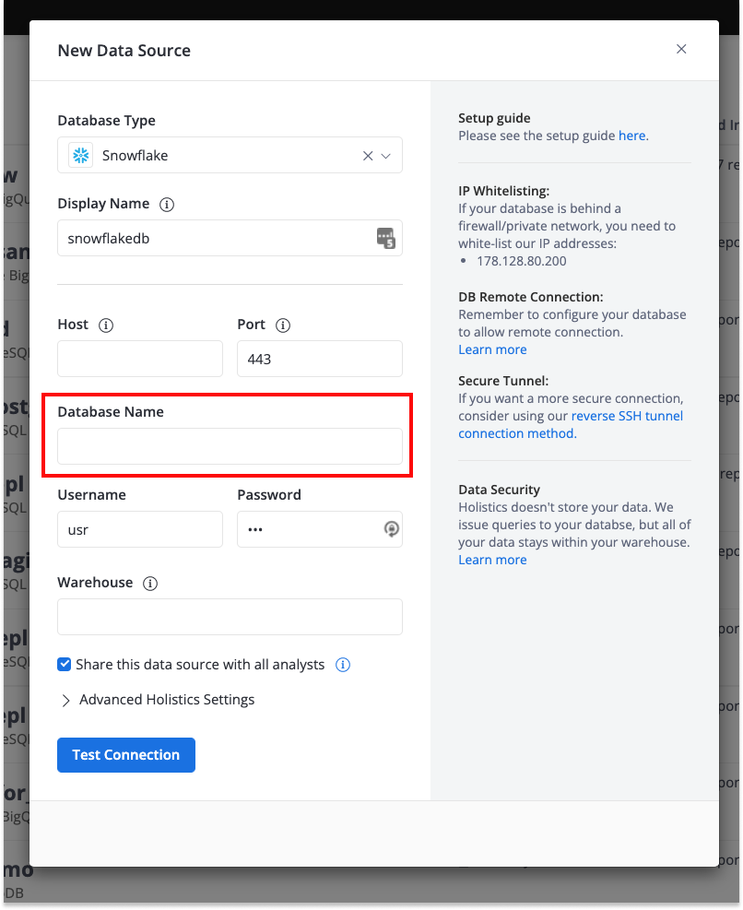Click the info icon next to share analysts option

(x=342, y=664)
